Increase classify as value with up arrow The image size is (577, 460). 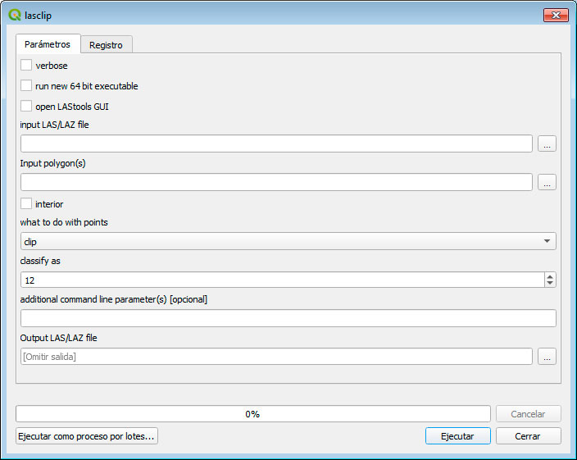click(550, 276)
